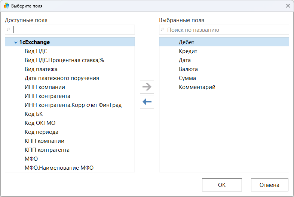
Task: Select "Дата платежного поручения" item
Action: 62,78
